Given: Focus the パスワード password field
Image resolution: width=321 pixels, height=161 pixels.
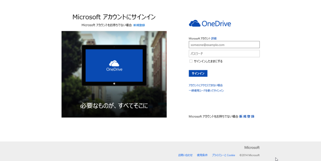Looking at the screenshot, I should point(224,53).
